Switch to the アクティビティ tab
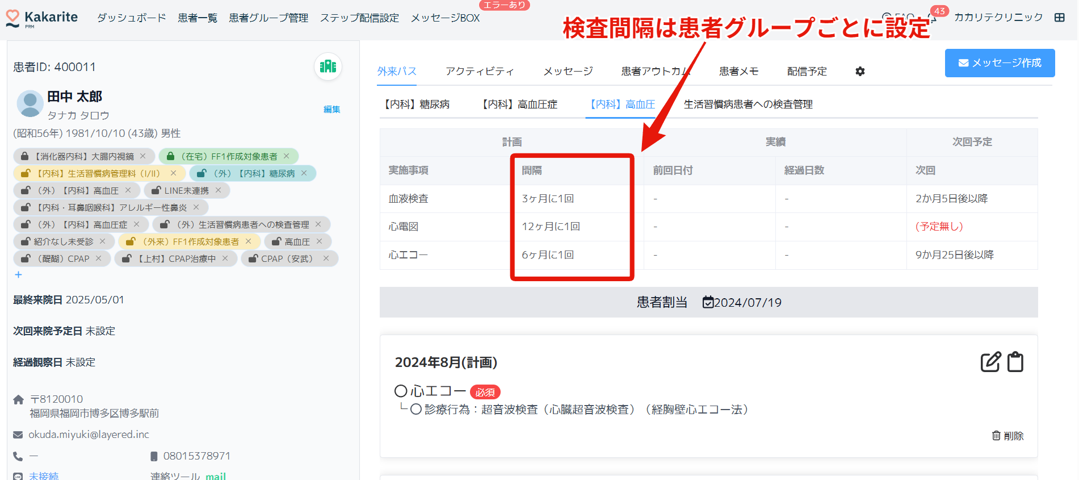This screenshot has width=1079, height=480. pos(480,72)
